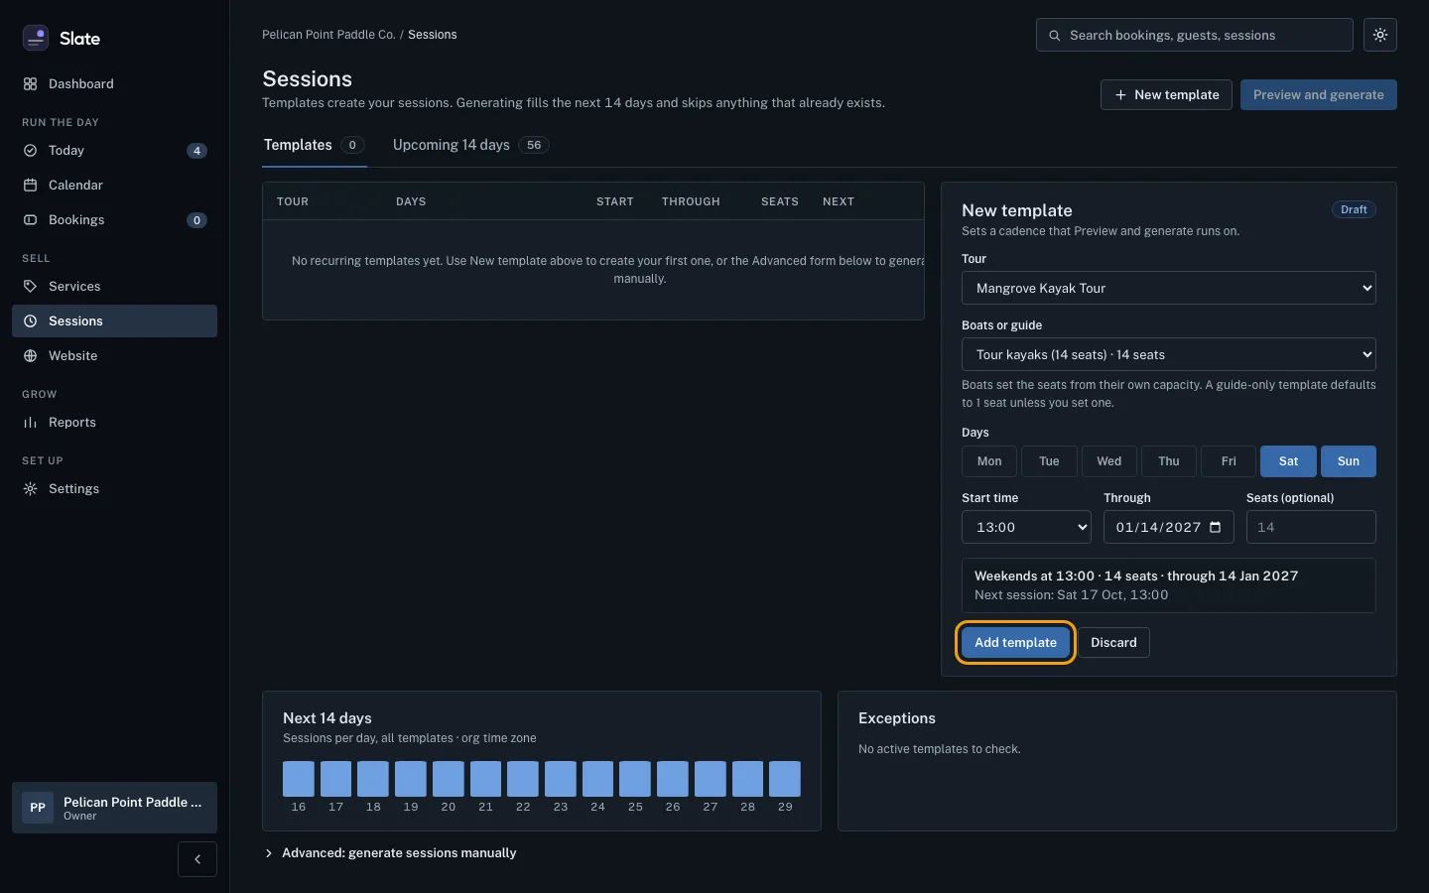
Task: Focus the search bookings, guests, sessions field
Action: [x=1195, y=35]
